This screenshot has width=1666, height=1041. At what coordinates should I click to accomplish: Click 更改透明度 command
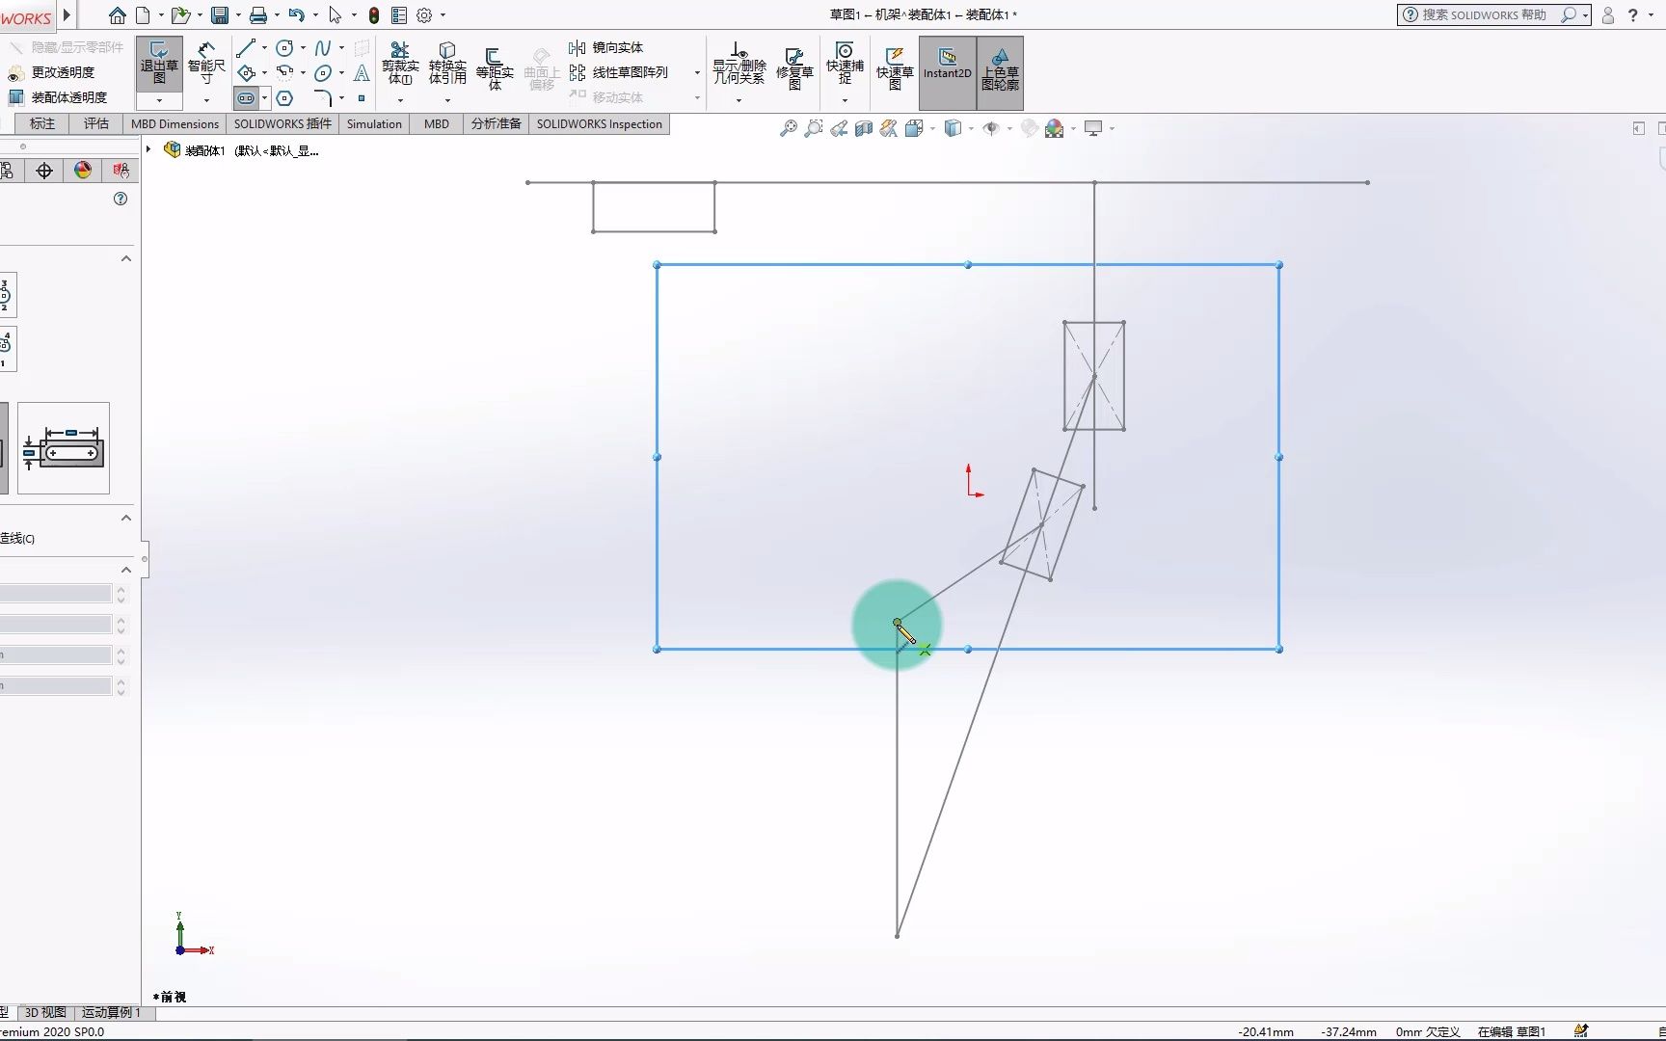point(51,72)
